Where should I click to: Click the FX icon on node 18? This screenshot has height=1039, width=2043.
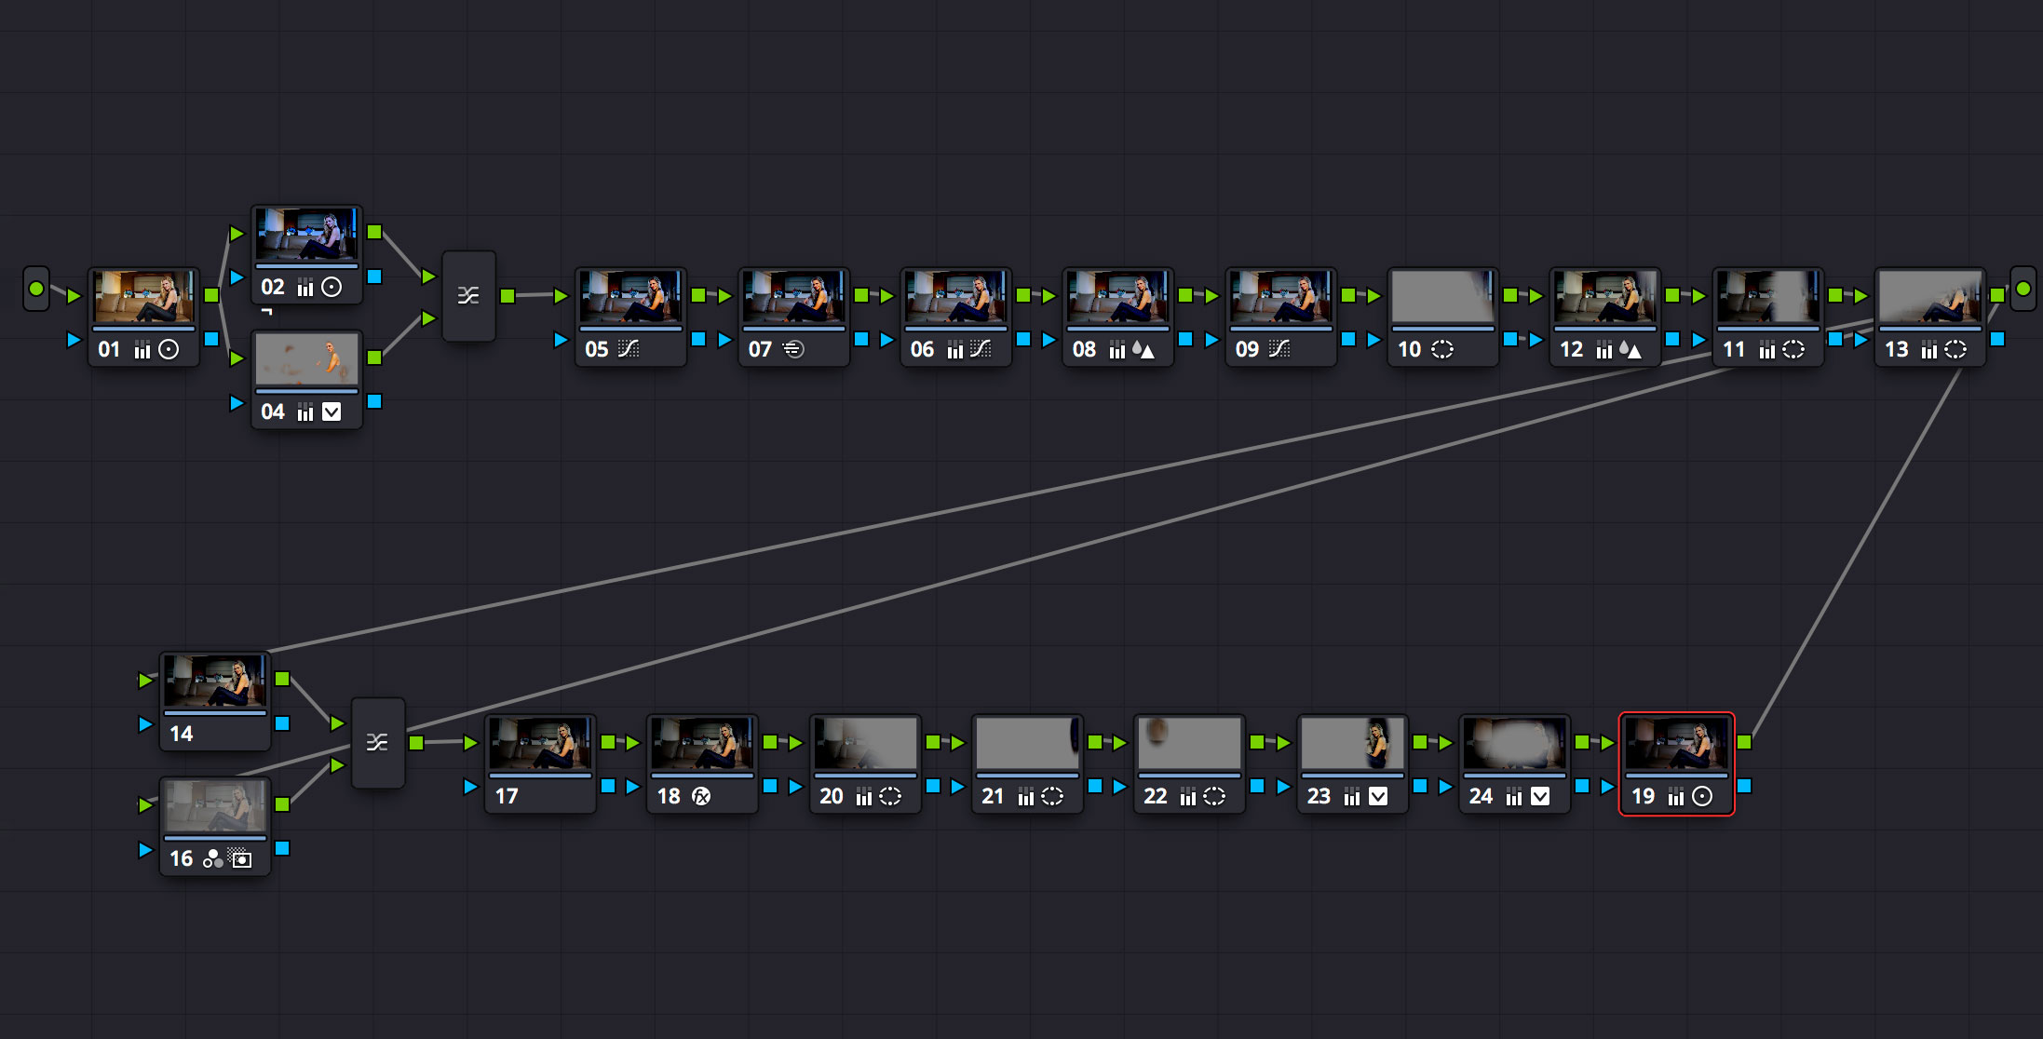coord(701,796)
